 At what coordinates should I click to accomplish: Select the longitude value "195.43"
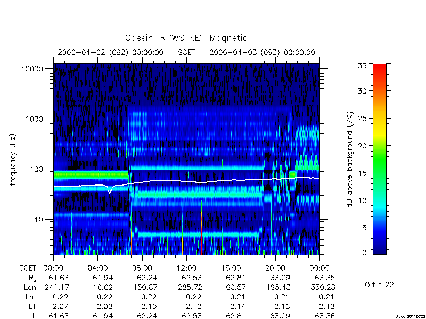point(278,287)
